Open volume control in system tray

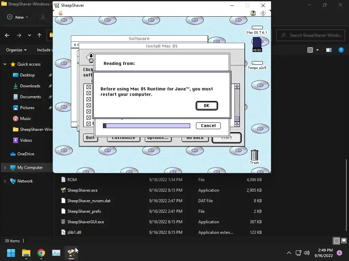click(x=307, y=253)
